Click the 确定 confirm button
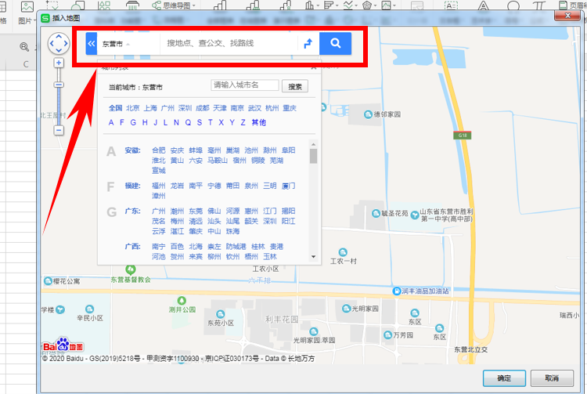 [504, 378]
